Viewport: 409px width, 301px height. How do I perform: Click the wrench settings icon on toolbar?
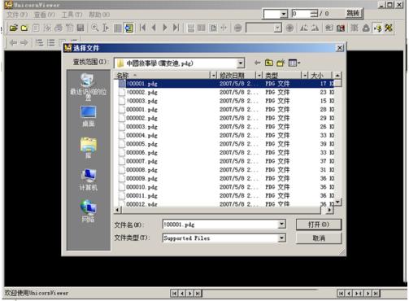pos(389,28)
